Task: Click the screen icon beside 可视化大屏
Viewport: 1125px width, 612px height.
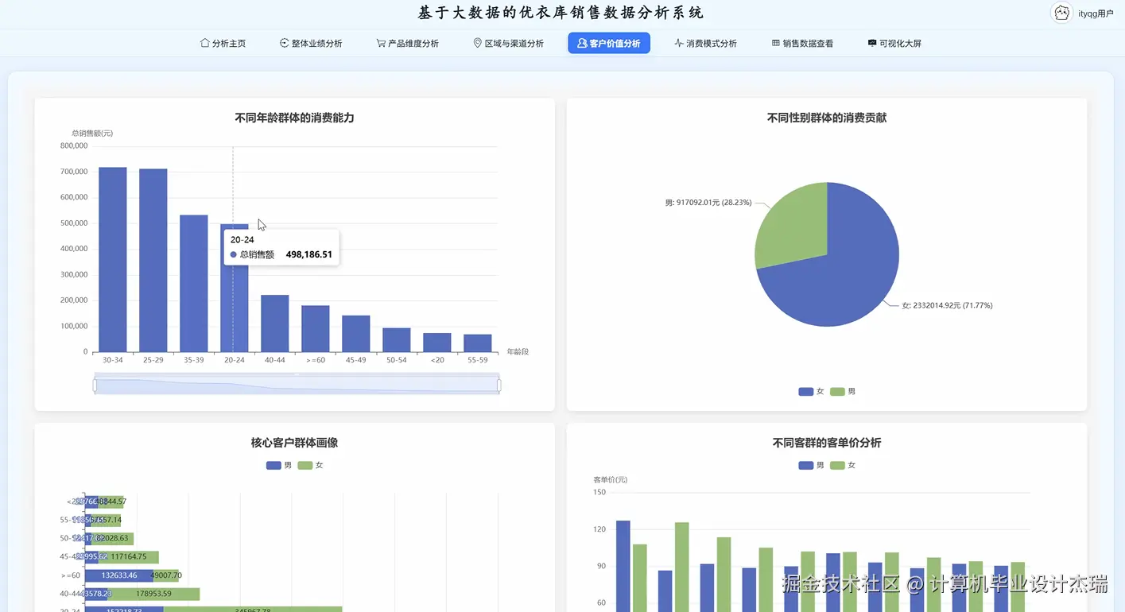Action: [x=872, y=43]
